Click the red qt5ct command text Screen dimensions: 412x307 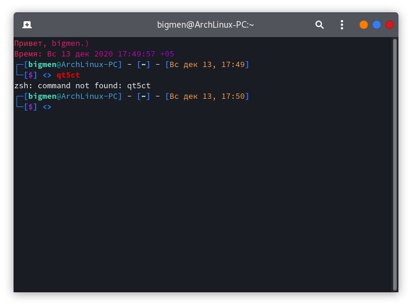68,75
